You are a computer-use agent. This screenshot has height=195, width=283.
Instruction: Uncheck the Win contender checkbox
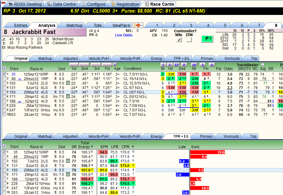click(179, 40)
